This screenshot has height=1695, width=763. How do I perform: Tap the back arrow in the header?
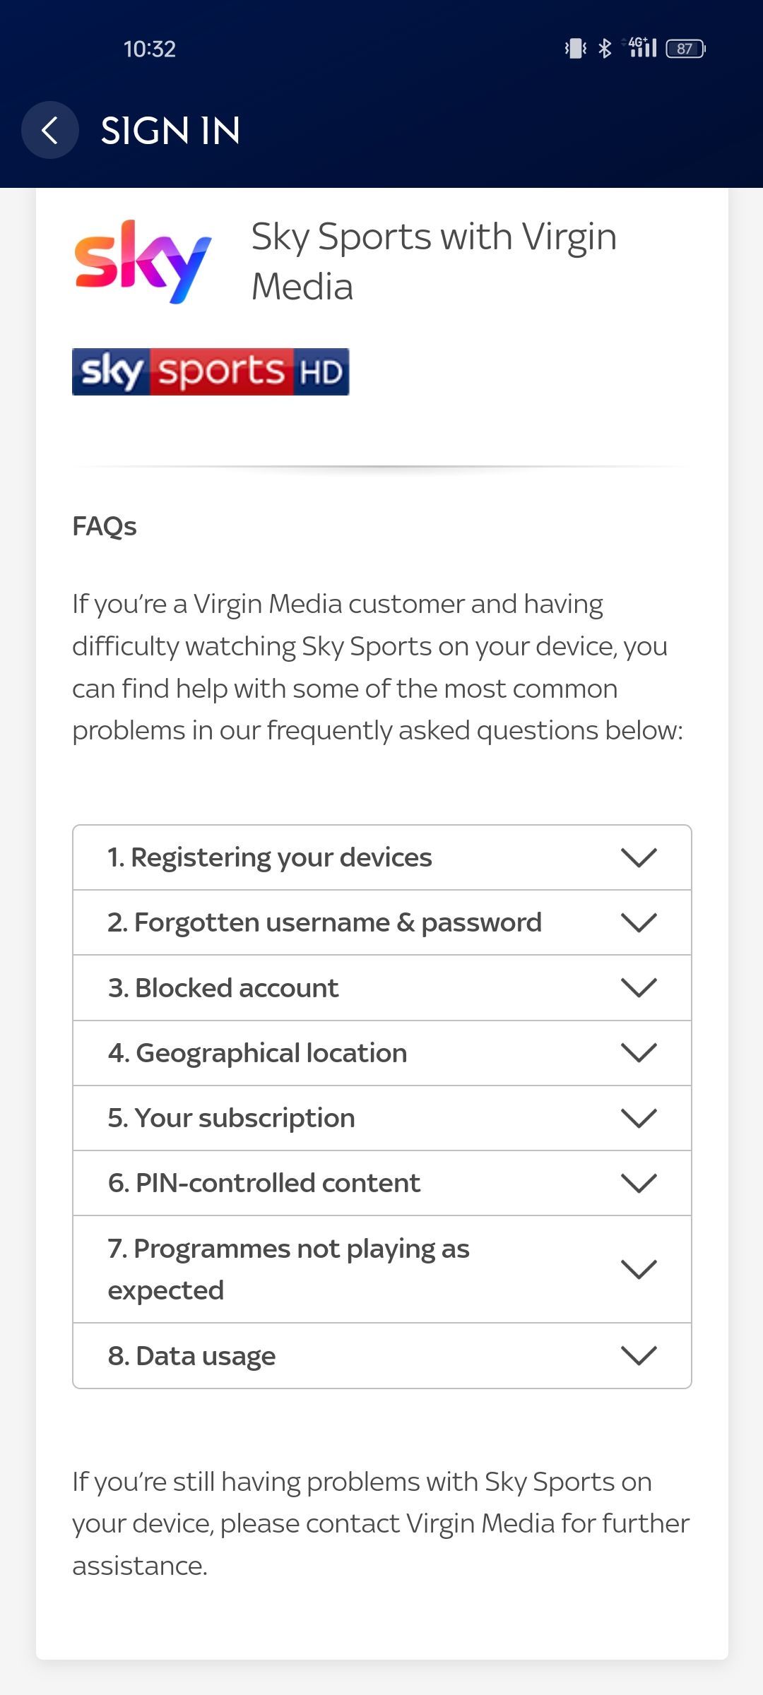point(49,130)
